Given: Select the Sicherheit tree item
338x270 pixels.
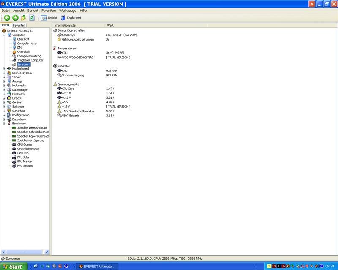Looking at the screenshot, I should point(18,111).
